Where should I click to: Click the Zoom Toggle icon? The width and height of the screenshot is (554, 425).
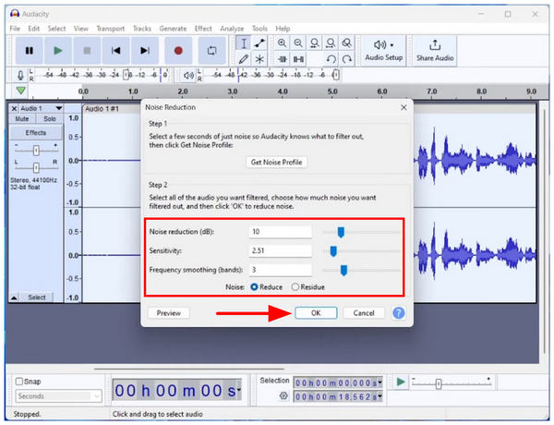[347, 43]
